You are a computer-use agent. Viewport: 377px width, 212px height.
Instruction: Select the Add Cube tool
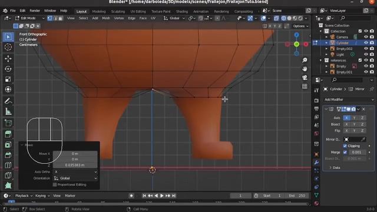point(8,123)
